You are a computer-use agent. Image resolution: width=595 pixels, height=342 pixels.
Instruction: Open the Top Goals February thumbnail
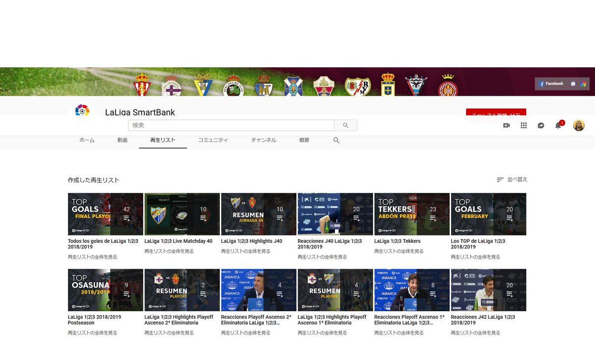pos(488,214)
